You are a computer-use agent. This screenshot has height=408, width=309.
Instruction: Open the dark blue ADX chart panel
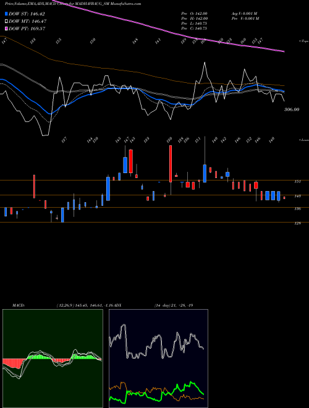(x=158, y=359)
